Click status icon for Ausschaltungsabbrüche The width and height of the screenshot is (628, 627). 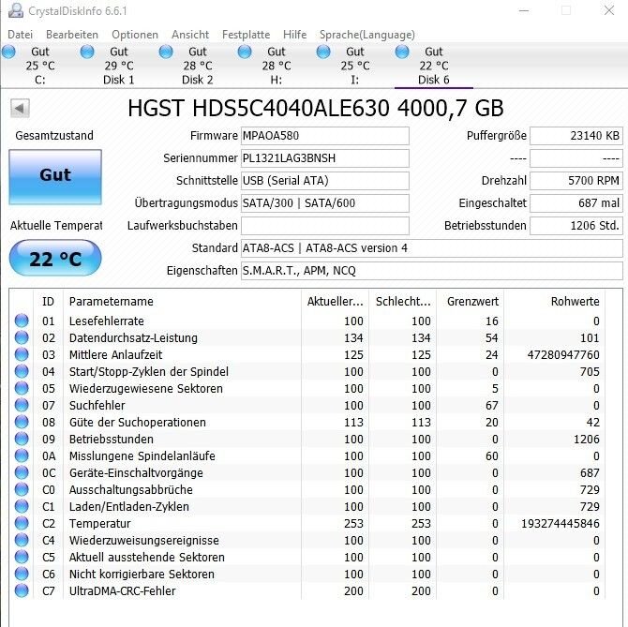pos(22,489)
